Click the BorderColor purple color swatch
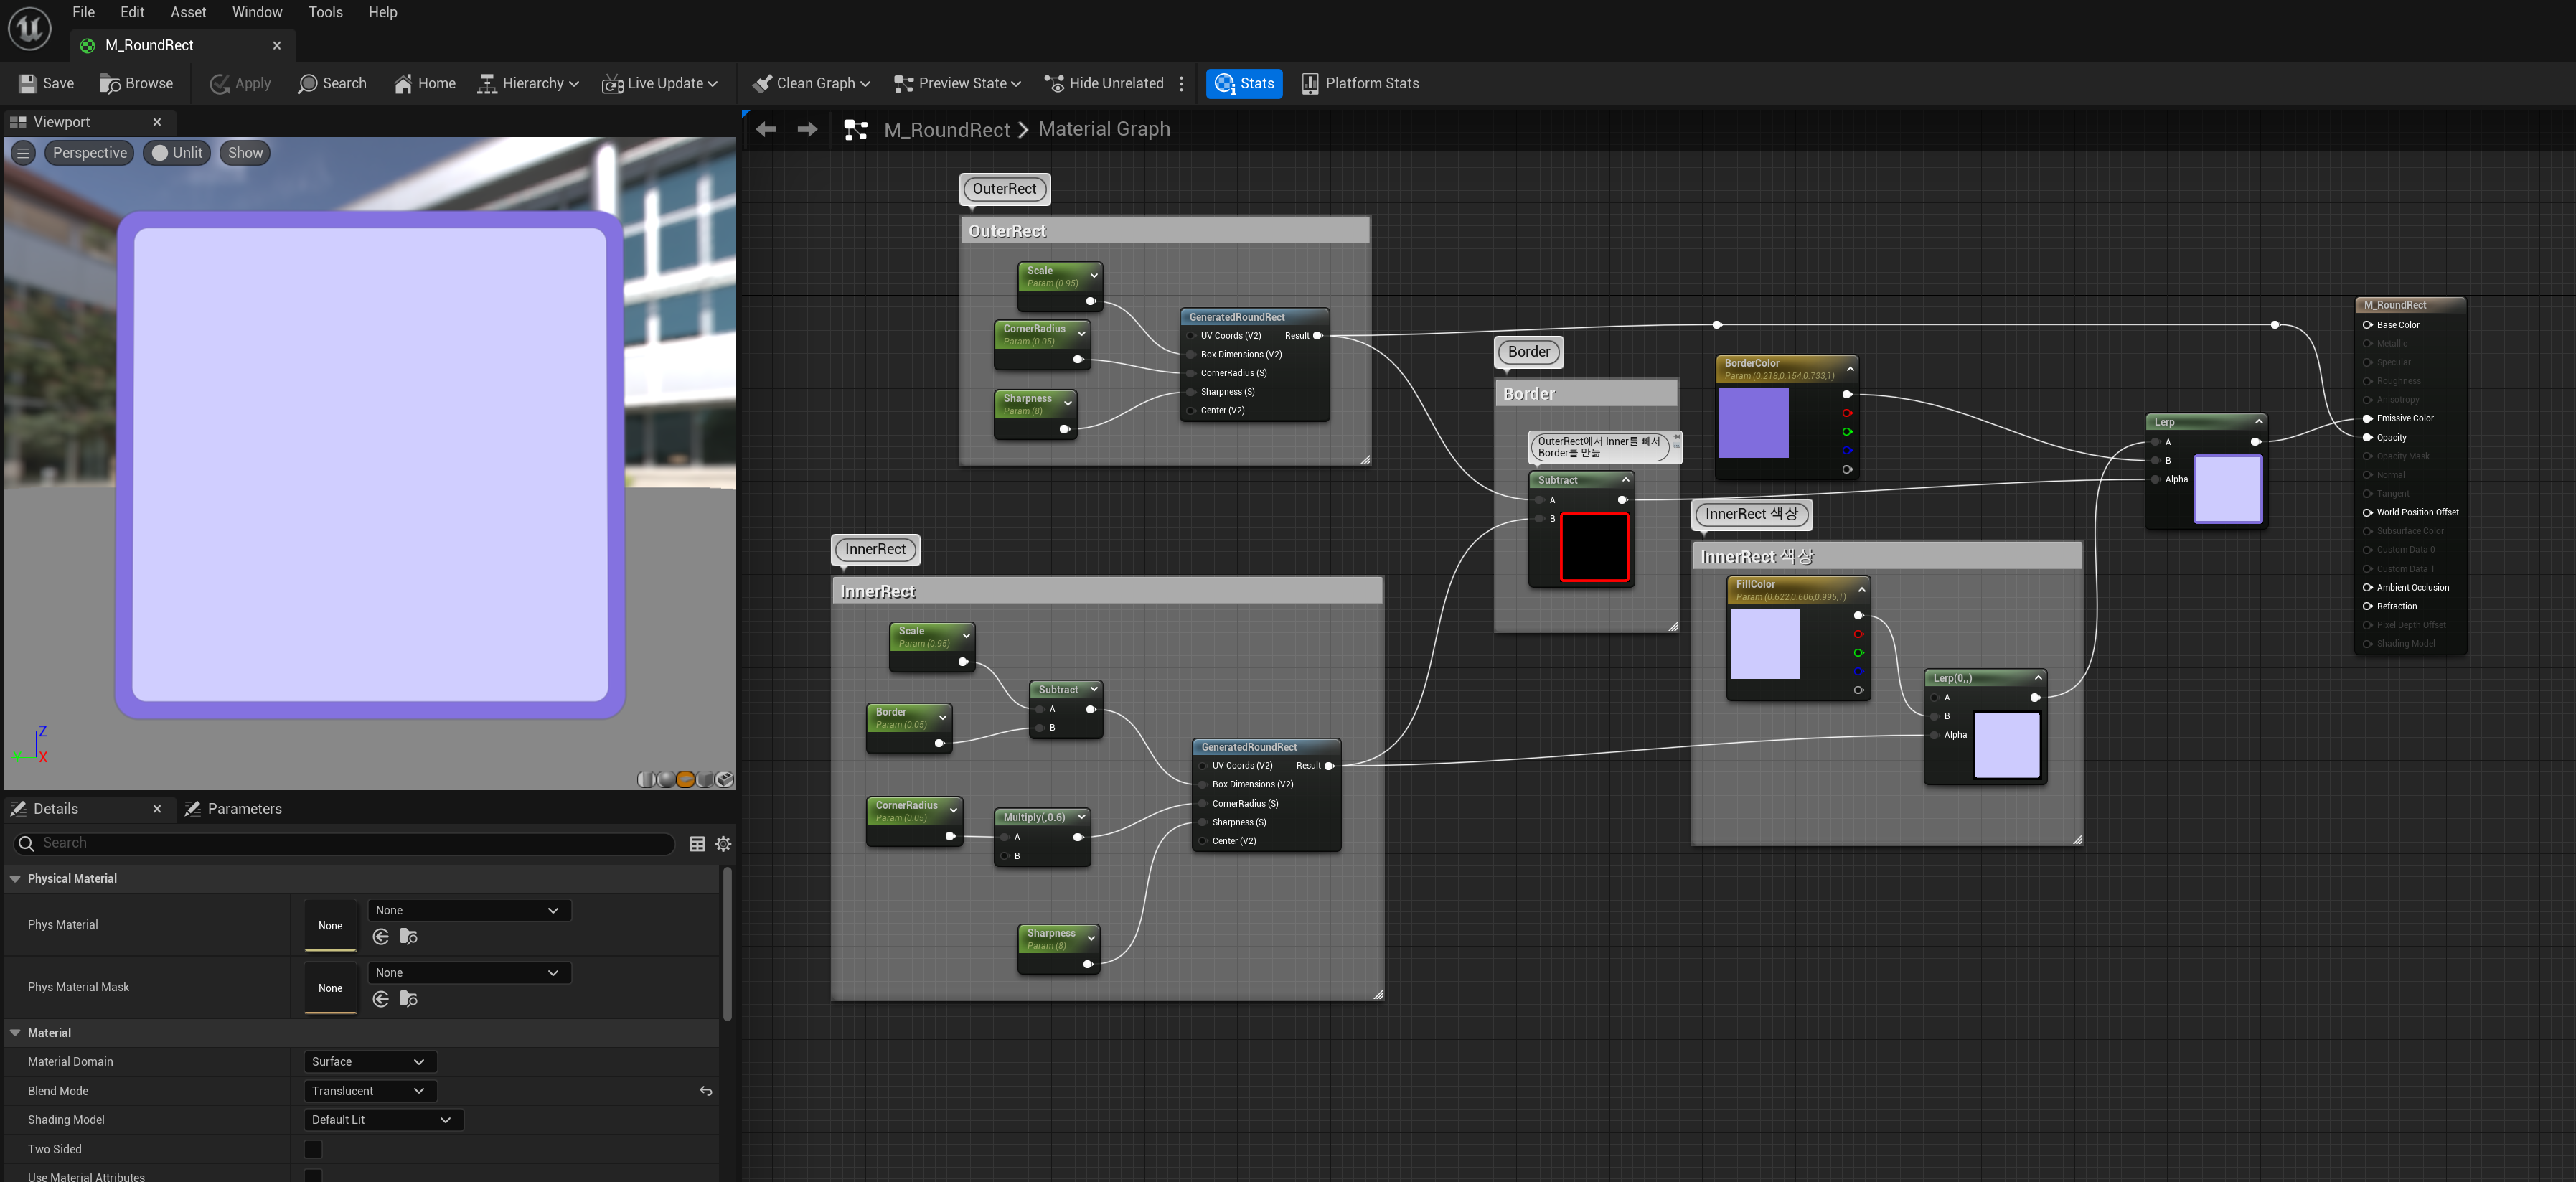Screen dimensions: 2576x1182 (1753, 423)
